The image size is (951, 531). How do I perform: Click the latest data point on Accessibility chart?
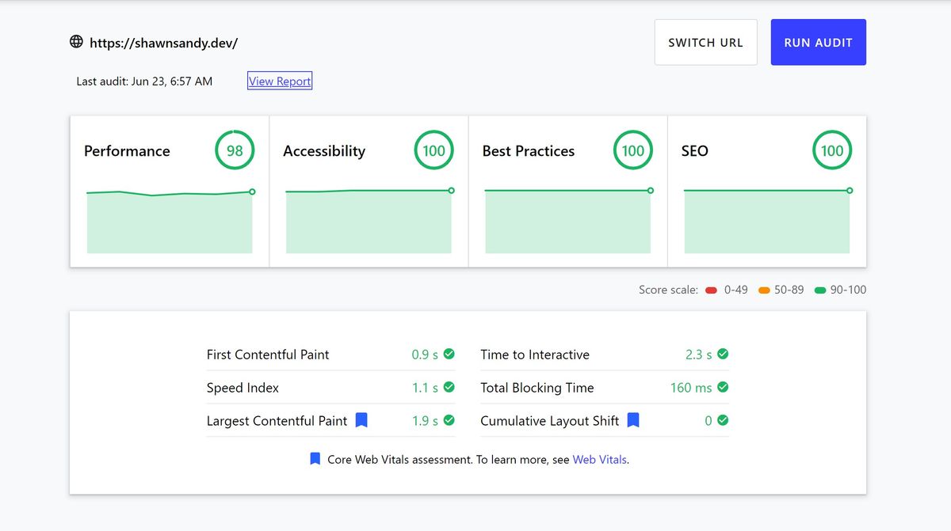click(x=451, y=191)
